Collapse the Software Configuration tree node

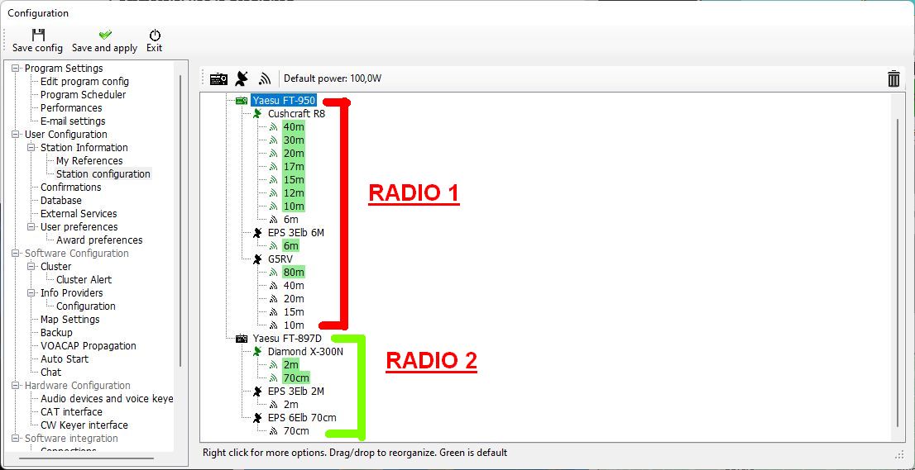click(16, 254)
